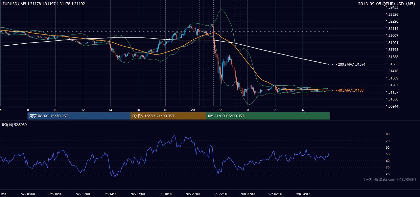Click price axis value 1.32220
Viewport: 420px width, 197px height.
(x=392, y=21)
